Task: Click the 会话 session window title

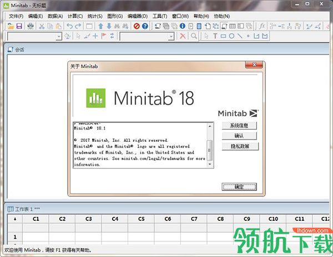Action: (x=19, y=50)
